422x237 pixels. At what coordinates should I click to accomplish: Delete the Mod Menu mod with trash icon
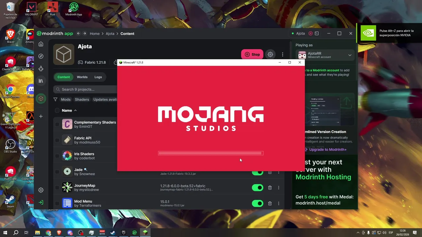pyautogui.click(x=270, y=203)
